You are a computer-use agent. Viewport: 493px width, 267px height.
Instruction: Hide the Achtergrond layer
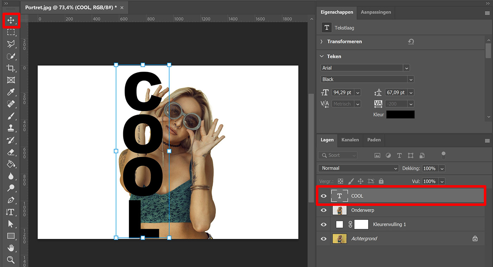[324, 239]
